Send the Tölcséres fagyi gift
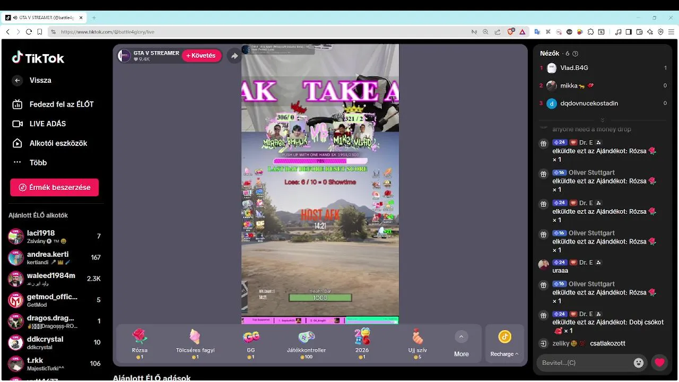 pyautogui.click(x=195, y=344)
